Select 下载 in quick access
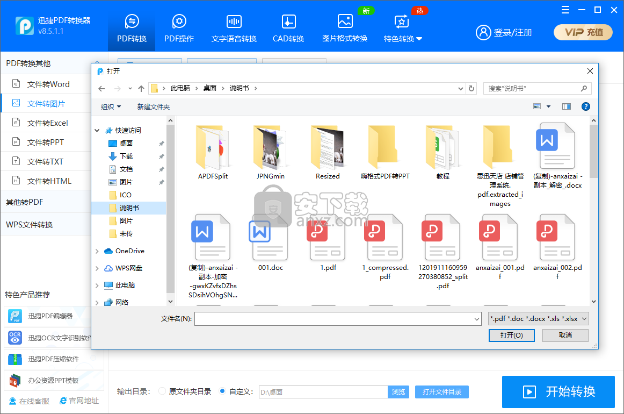Screen dimensions: 624x414 [x=126, y=156]
